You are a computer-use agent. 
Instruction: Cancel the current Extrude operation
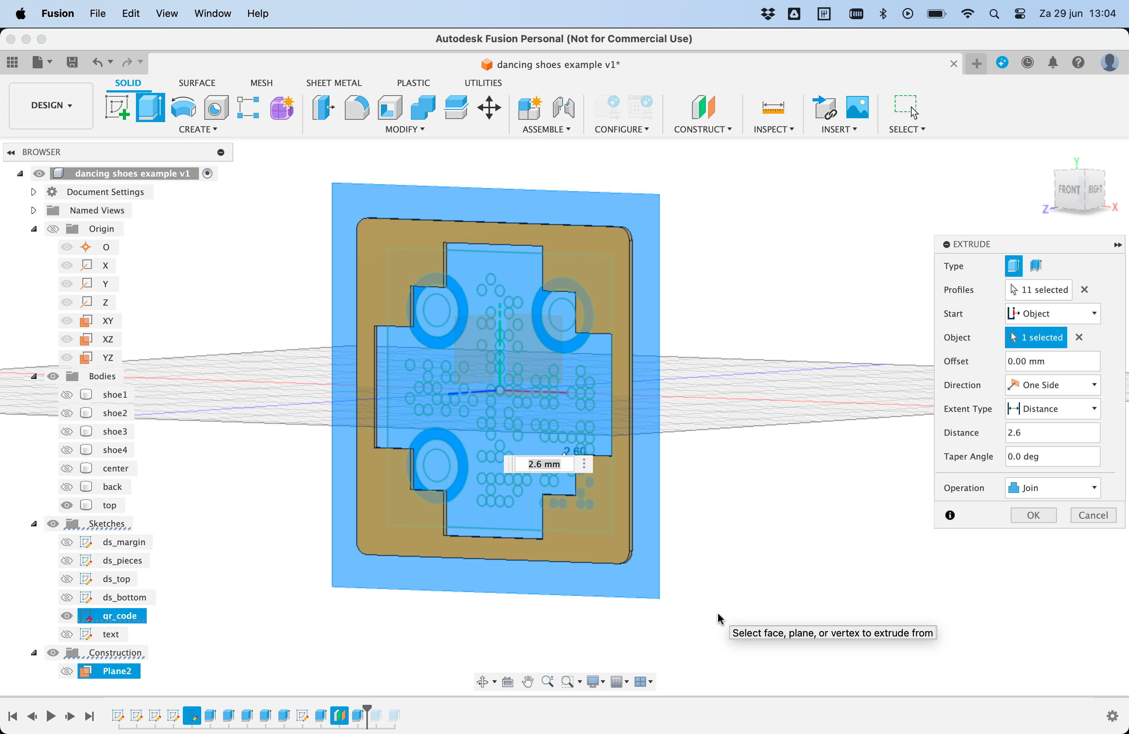pos(1094,514)
